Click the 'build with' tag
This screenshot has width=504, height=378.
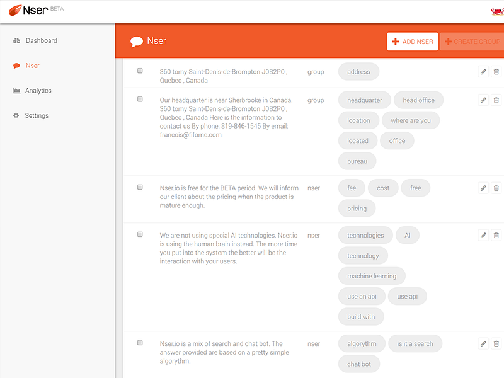coord(361,317)
